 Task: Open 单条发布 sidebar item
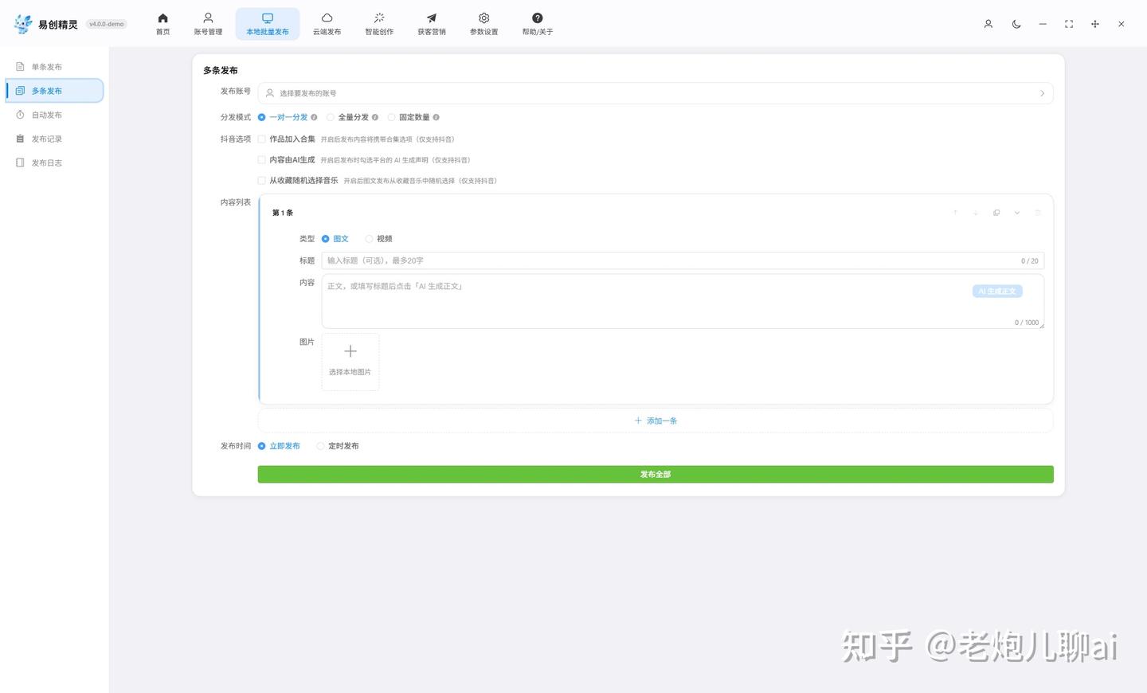pyautogui.click(x=54, y=67)
